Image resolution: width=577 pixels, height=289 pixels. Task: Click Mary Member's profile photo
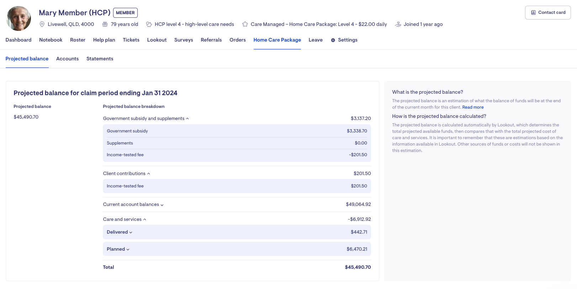19,18
